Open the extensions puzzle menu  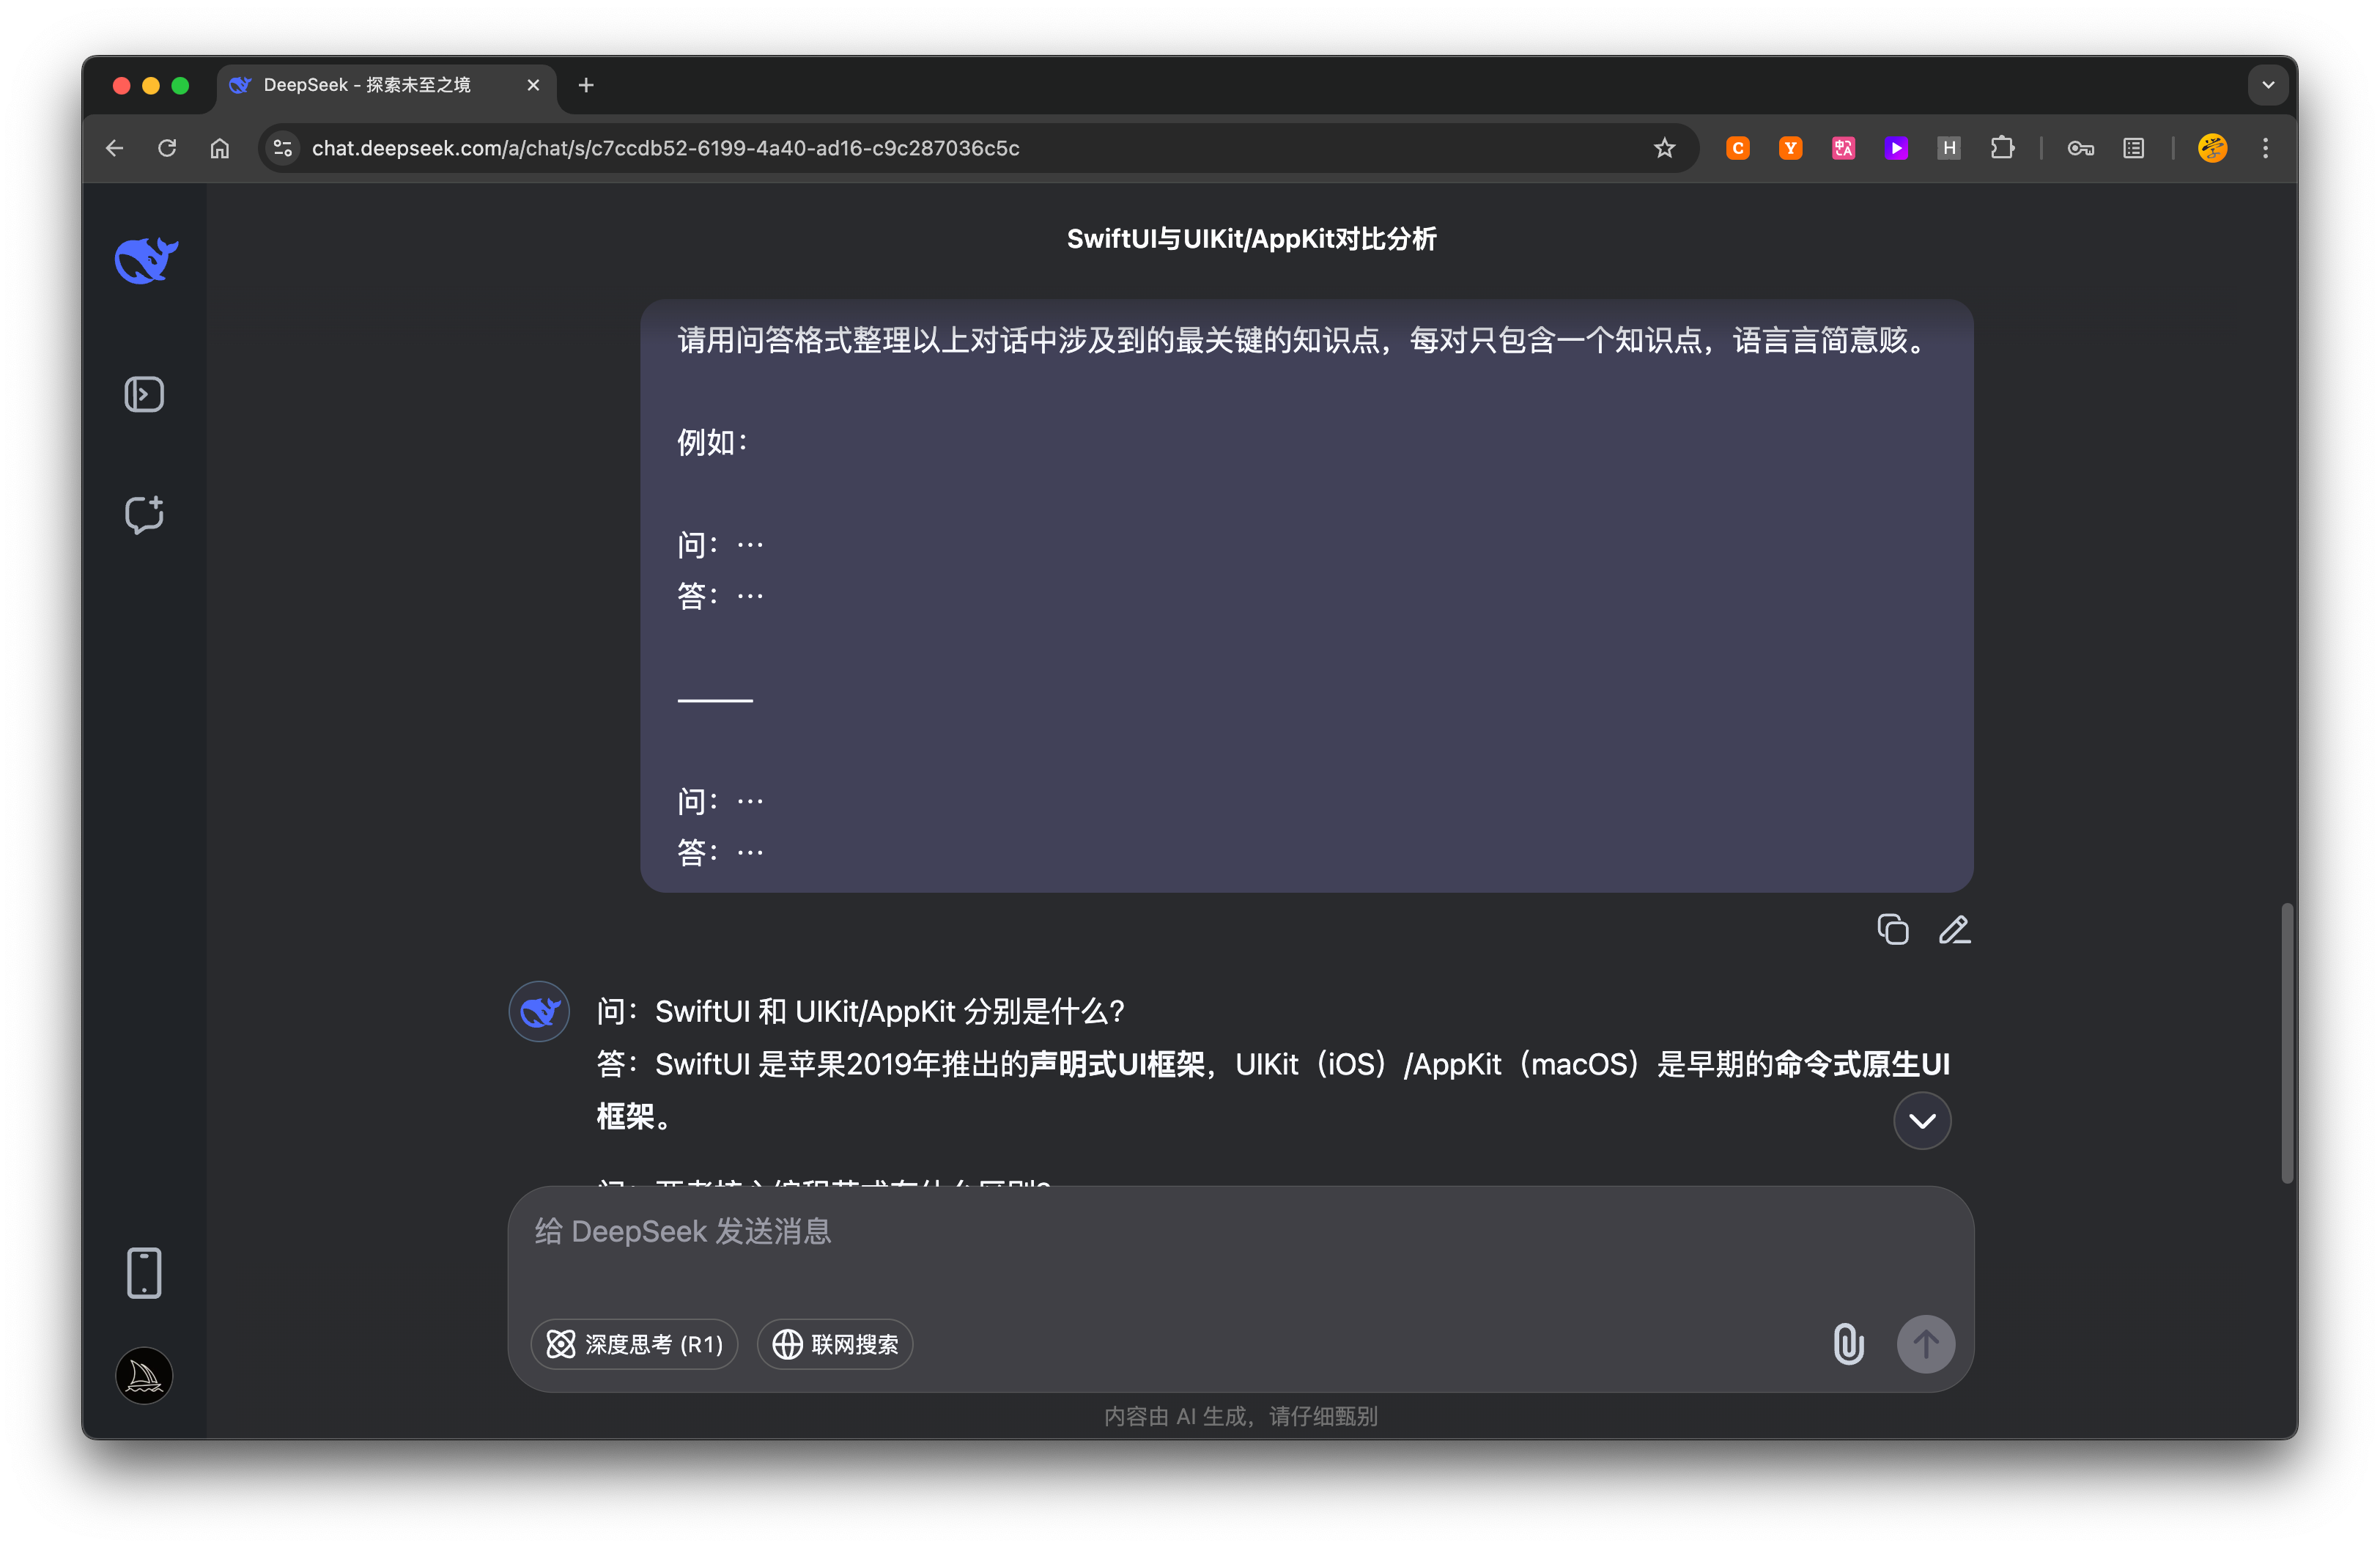tap(2002, 148)
